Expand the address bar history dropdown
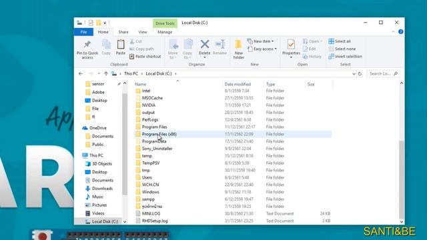427x240 pixels. [354, 74]
